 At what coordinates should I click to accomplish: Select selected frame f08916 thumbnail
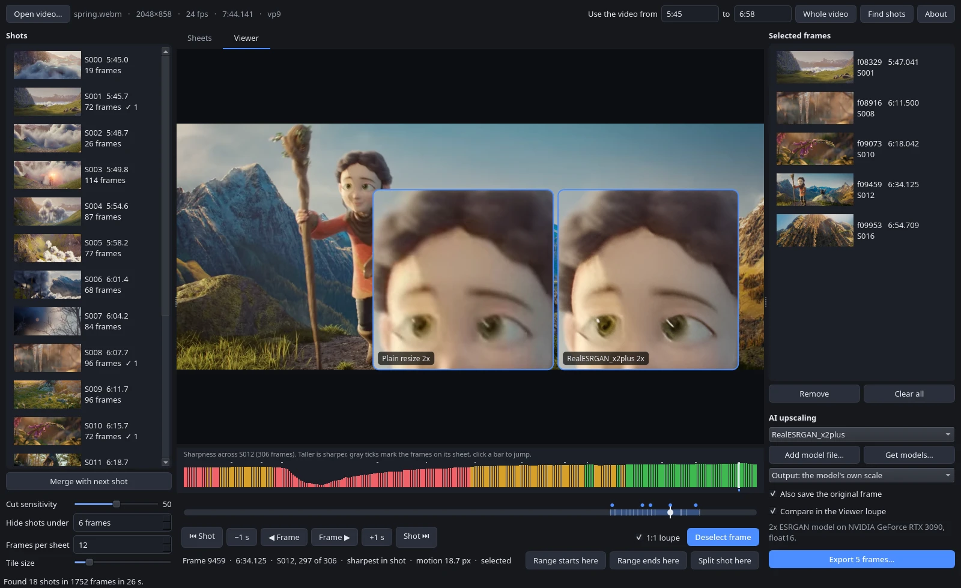point(814,109)
